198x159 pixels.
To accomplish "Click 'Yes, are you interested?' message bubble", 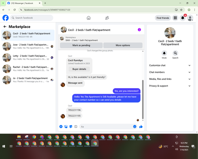I will pos(126,91).
